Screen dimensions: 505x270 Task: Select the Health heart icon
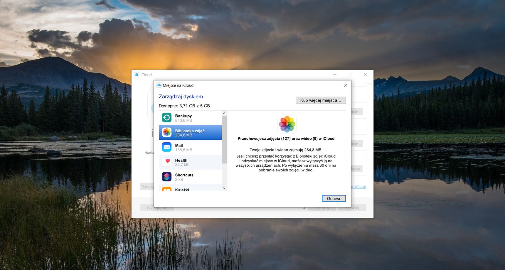[167, 162]
